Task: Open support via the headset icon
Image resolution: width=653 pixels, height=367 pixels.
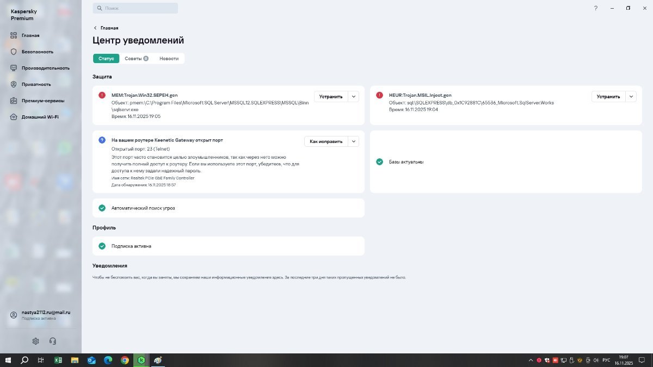Action: [53, 341]
